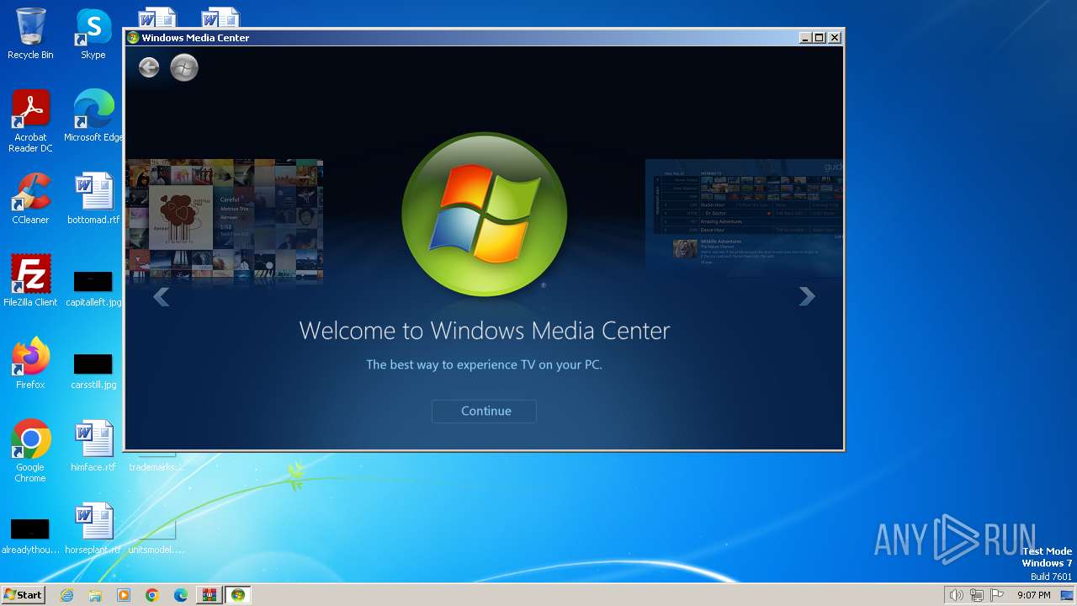
Task: Open Windows Explorer folder from the taskbar
Action: coord(95,595)
